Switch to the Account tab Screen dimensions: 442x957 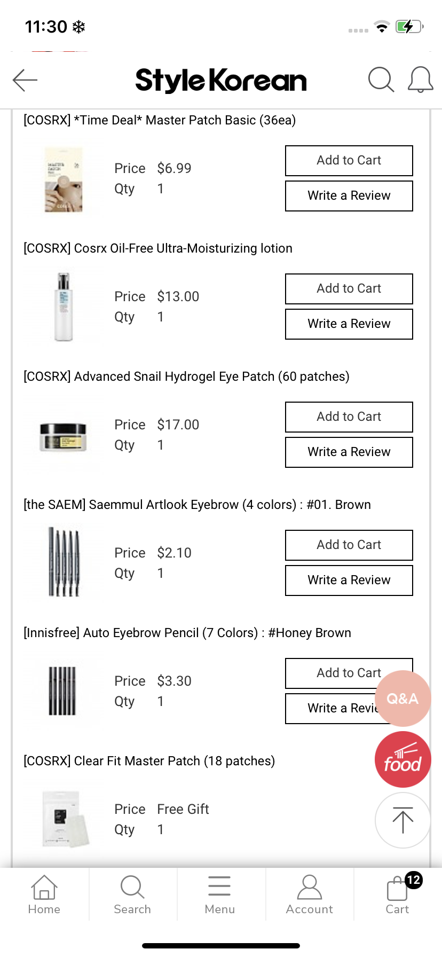(310, 894)
